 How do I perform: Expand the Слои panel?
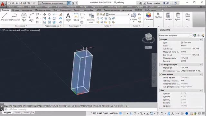pyautogui.click(x=108, y=26)
